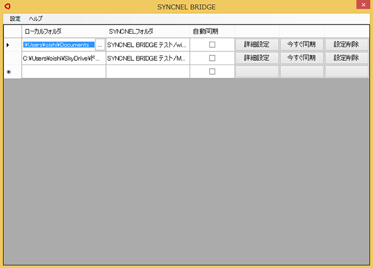Screen dimensions: 373x268
Task: Select the new row via its asterisk header
Action: (x=13, y=72)
